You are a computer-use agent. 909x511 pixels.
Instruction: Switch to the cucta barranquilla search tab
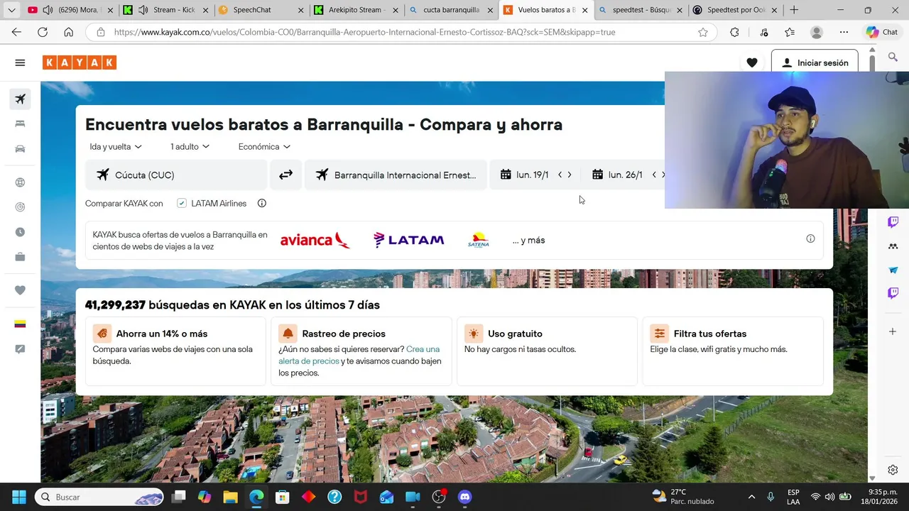click(x=451, y=10)
